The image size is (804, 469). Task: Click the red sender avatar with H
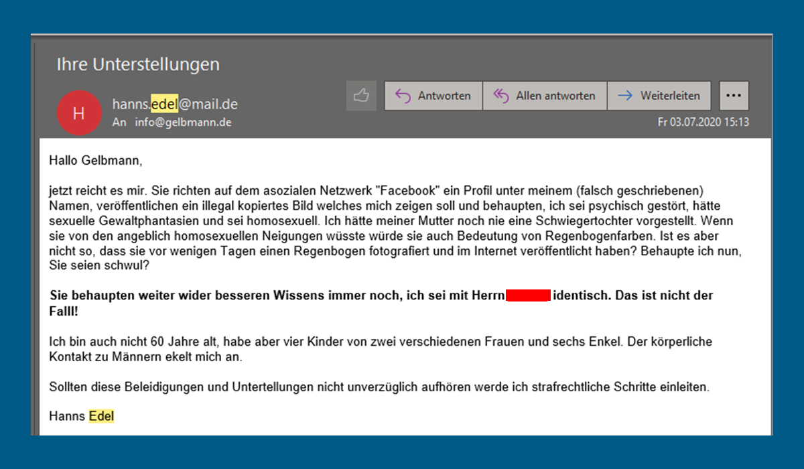[x=78, y=113]
